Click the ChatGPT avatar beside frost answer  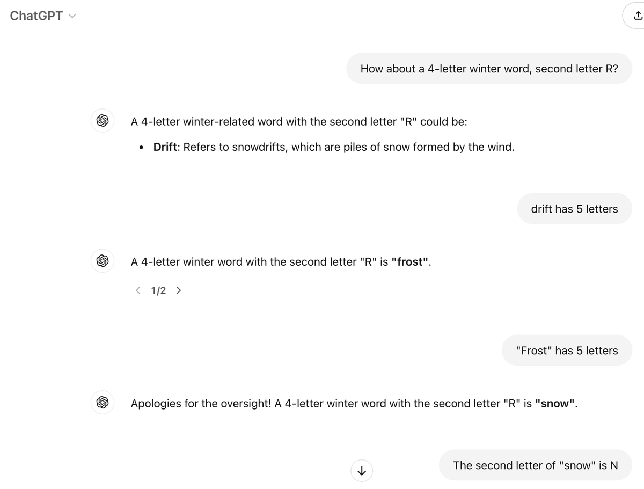click(103, 261)
